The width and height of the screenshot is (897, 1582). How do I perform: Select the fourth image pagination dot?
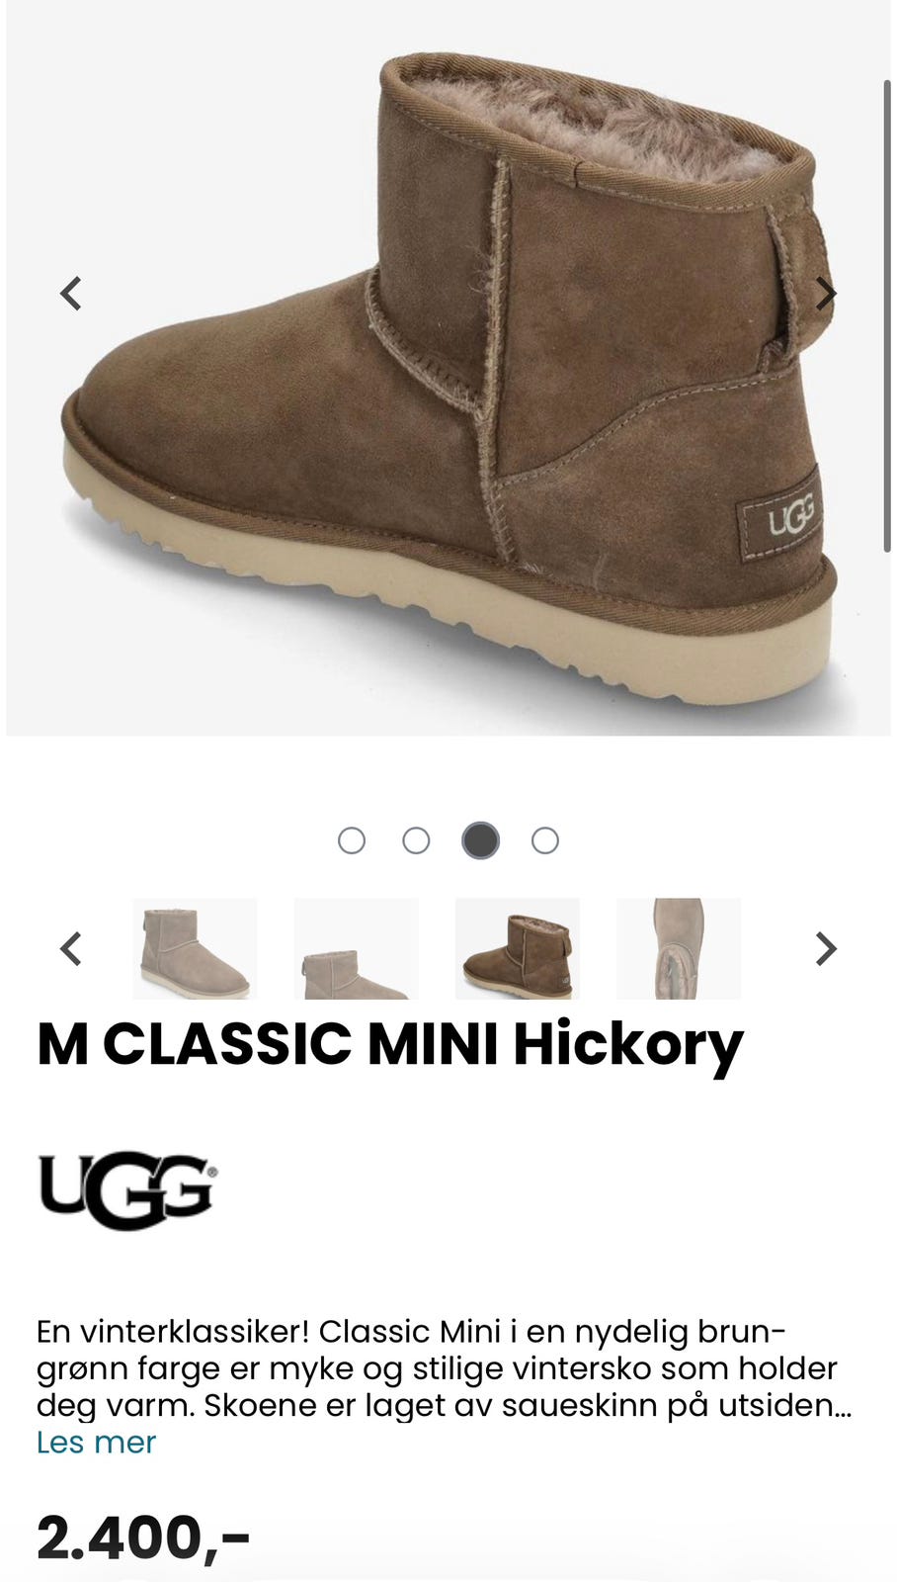point(545,840)
